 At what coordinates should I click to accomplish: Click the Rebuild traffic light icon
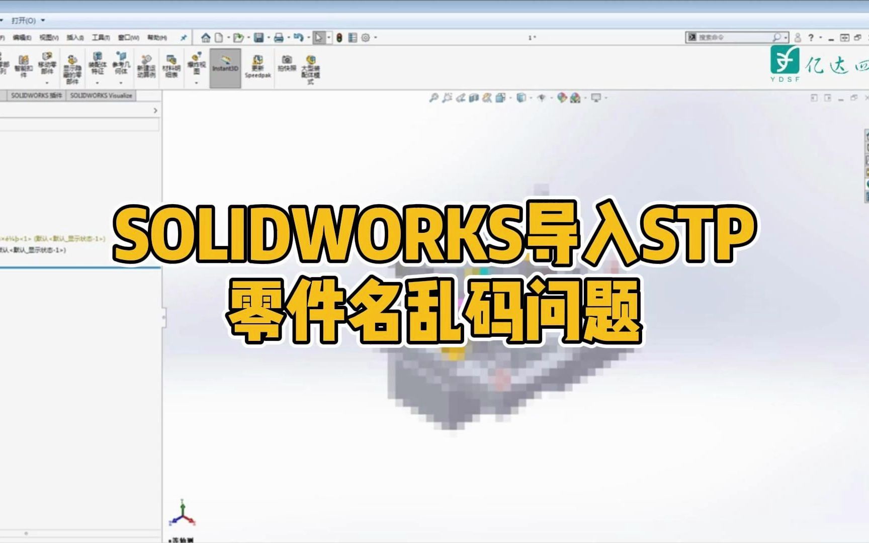point(339,38)
